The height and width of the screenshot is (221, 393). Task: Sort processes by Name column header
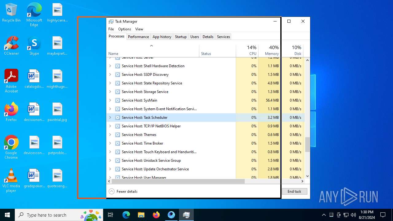[153, 51]
